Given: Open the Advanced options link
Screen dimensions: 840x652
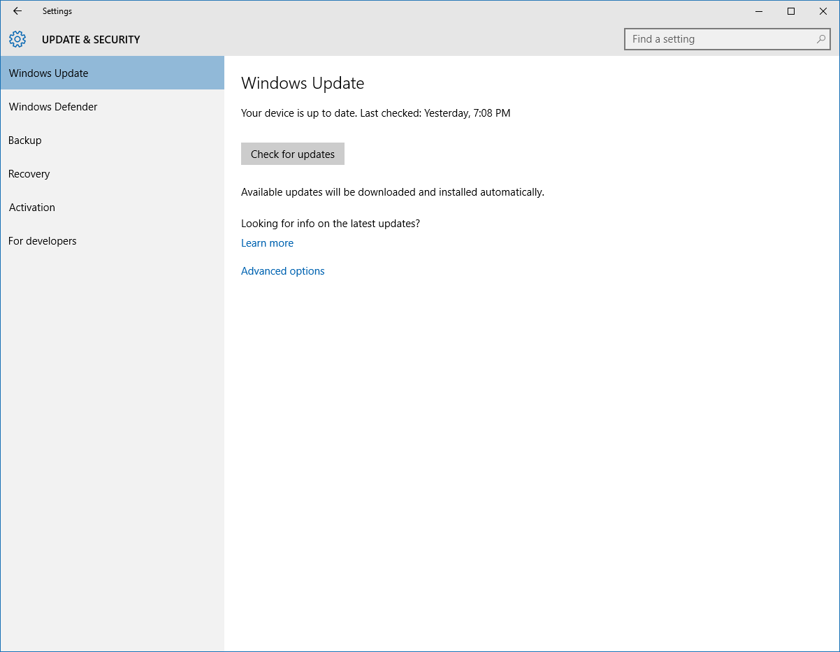Looking at the screenshot, I should pos(282,271).
